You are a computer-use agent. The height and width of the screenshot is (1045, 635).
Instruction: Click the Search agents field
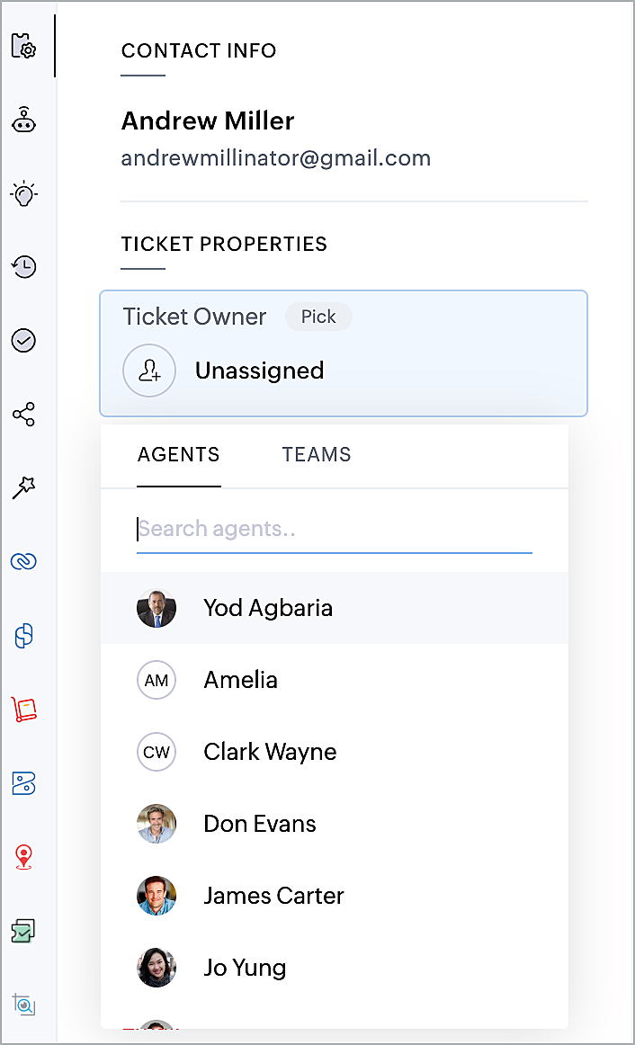pos(335,529)
